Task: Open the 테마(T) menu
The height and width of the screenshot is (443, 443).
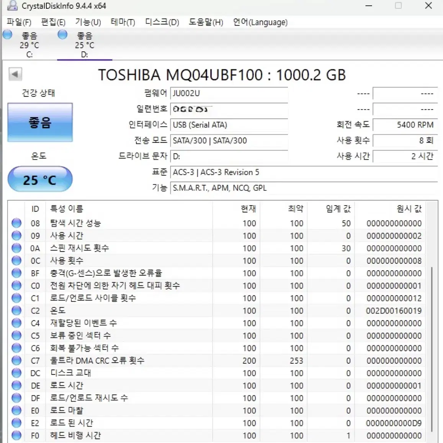Action: [x=123, y=22]
